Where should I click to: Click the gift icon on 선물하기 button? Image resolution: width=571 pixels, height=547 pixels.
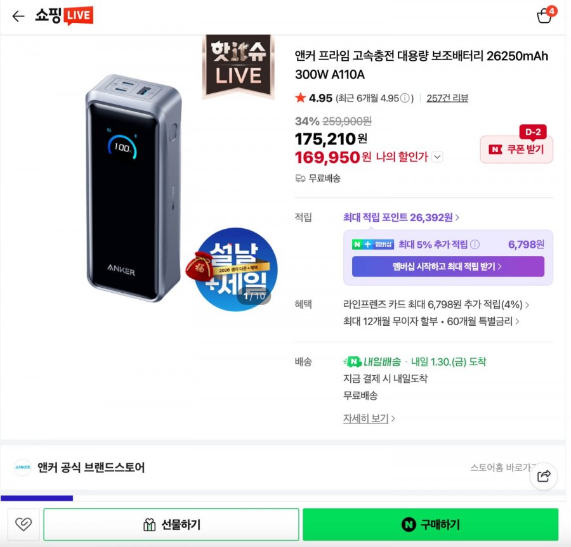(150, 524)
